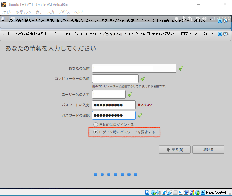This screenshot has width=232, height=196.
Task: Open the デバイス menu
Action: pos(64,12)
